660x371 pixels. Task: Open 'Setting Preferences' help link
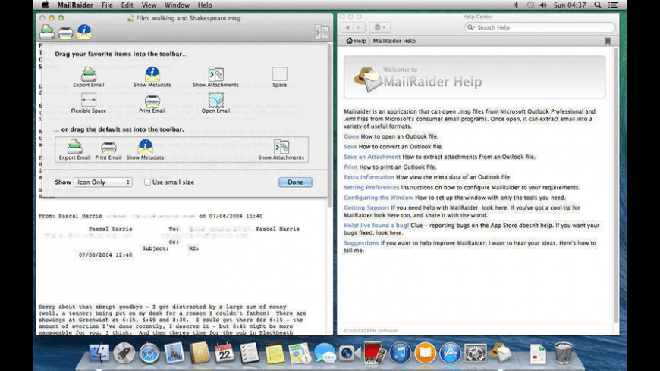pyautogui.click(x=371, y=187)
